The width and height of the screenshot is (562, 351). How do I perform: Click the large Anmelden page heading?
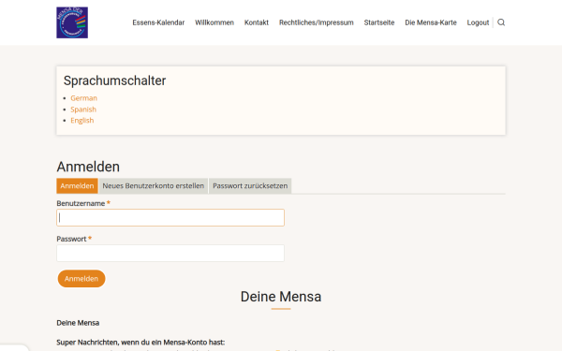coord(88,167)
